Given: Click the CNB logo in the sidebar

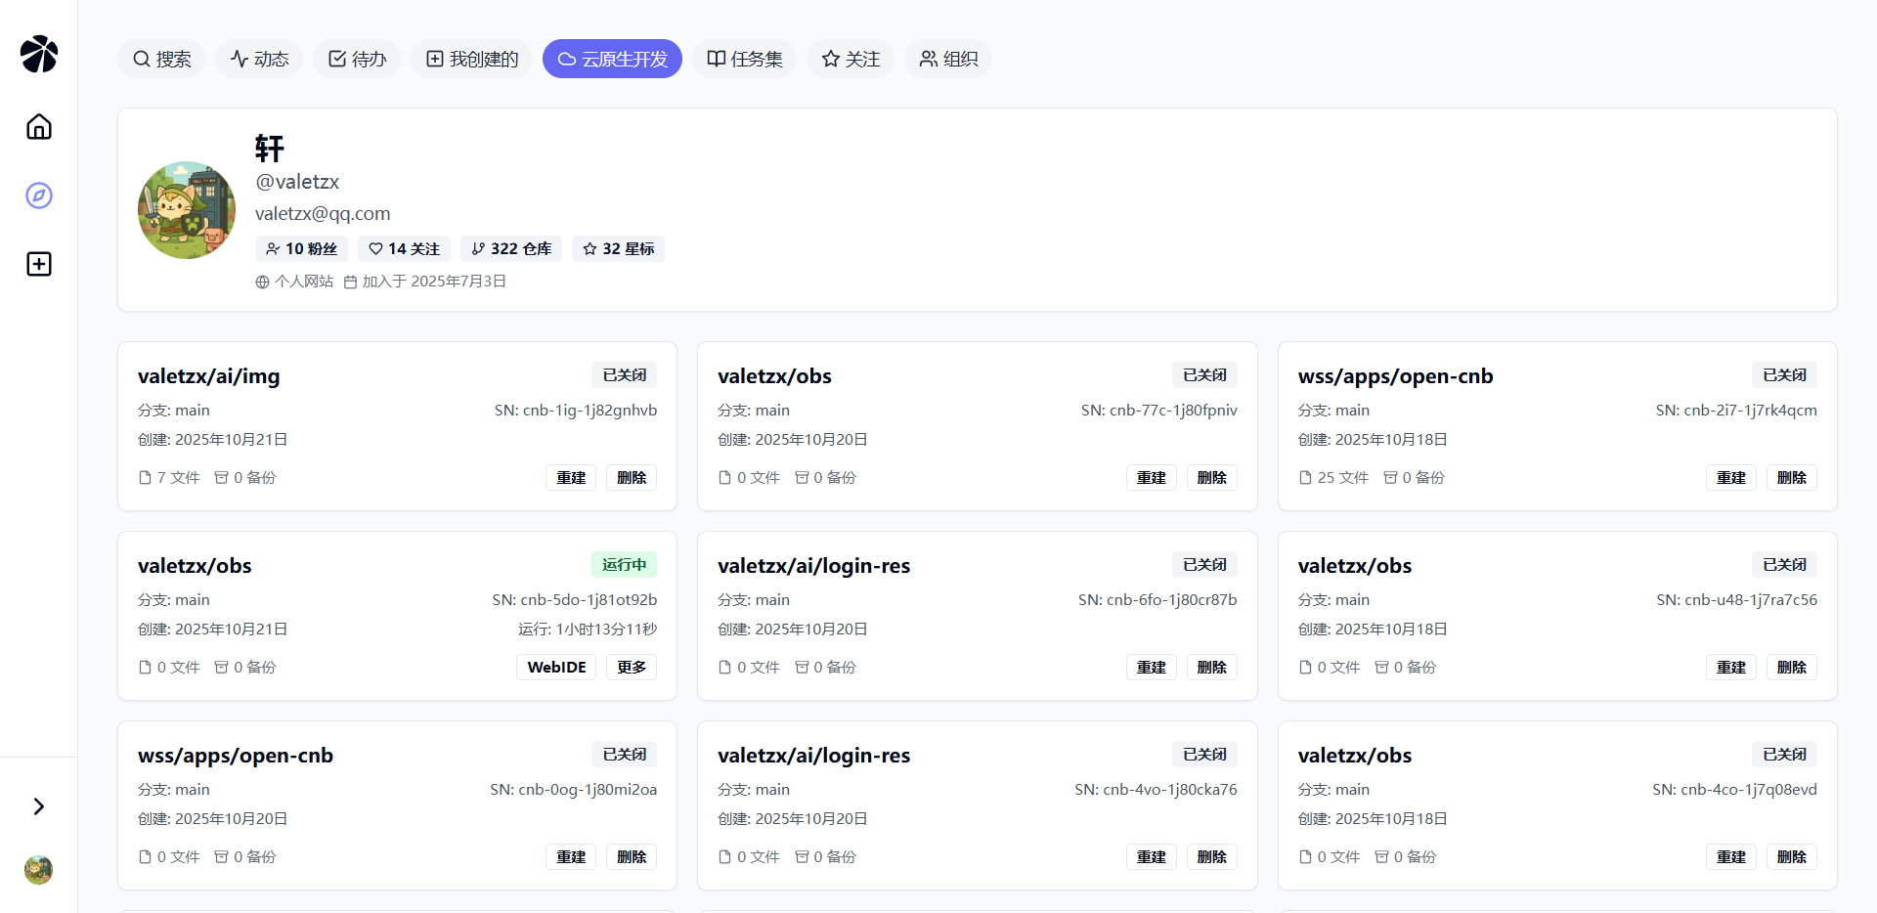Looking at the screenshot, I should tap(38, 54).
